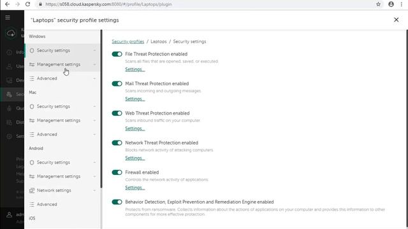Open Settings link under File Threat Protection

[135, 69]
